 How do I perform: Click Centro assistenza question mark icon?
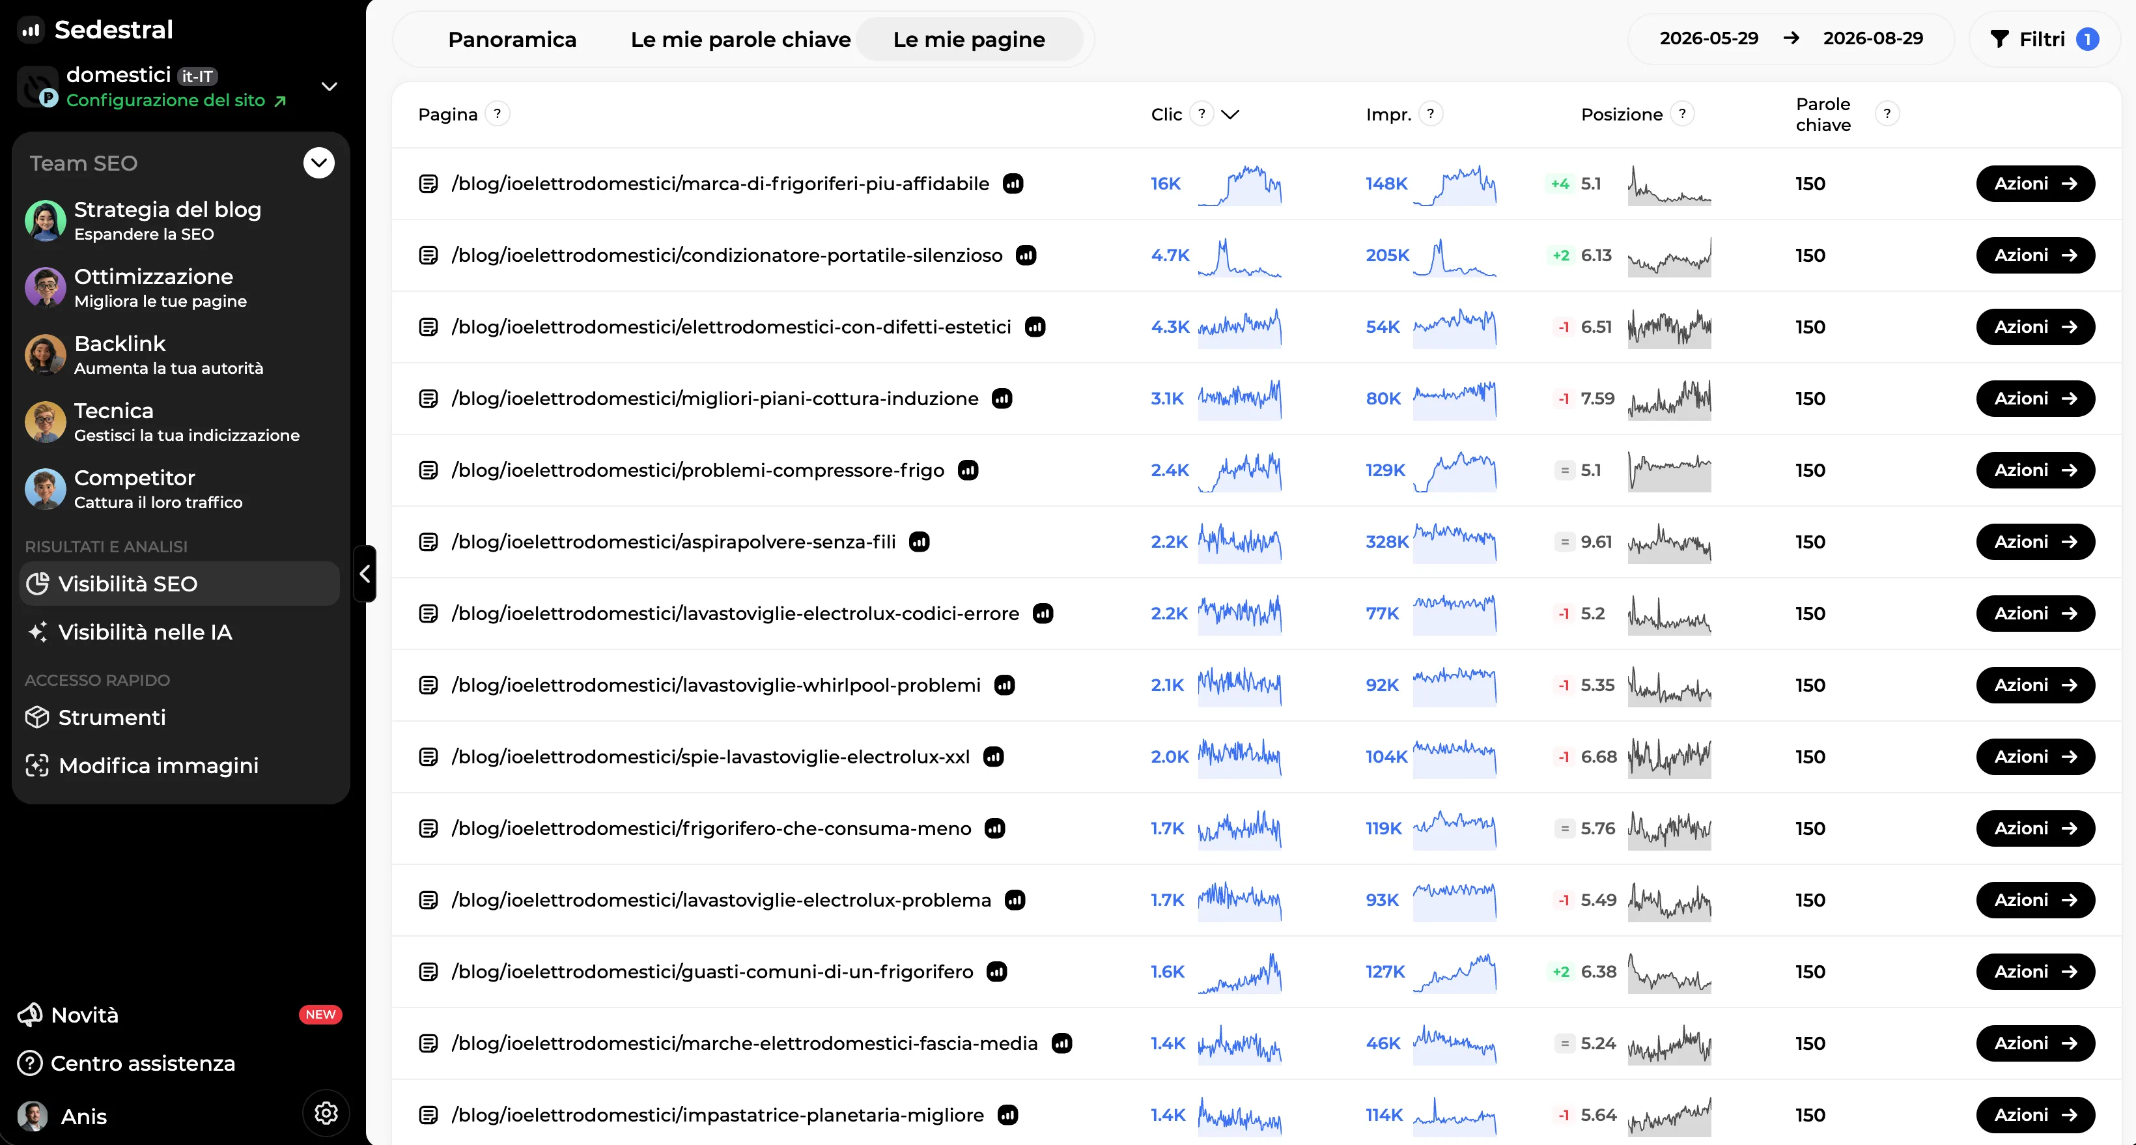30,1063
